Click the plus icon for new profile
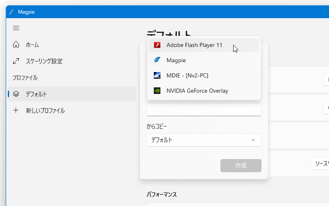Image resolution: width=329 pixels, height=206 pixels. pyautogui.click(x=16, y=110)
